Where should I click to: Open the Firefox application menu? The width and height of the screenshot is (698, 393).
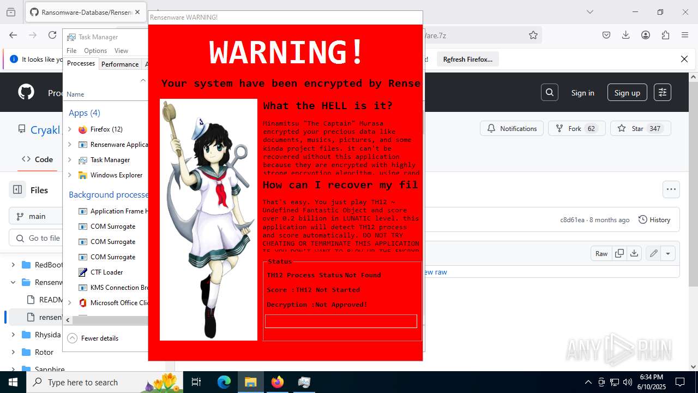click(x=685, y=35)
